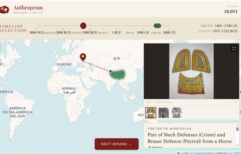241x154 pixels.
Task: Click the green truth timeline marker
Action: (157, 26)
